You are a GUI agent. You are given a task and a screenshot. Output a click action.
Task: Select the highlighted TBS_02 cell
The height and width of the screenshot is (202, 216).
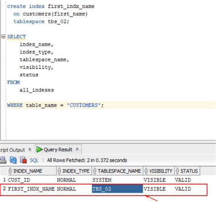pos(118,189)
